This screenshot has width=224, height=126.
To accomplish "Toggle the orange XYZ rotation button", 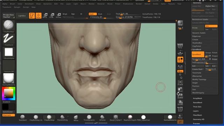I will [x=180, y=71].
